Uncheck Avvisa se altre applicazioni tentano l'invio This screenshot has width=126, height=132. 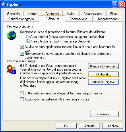coord(22,47)
